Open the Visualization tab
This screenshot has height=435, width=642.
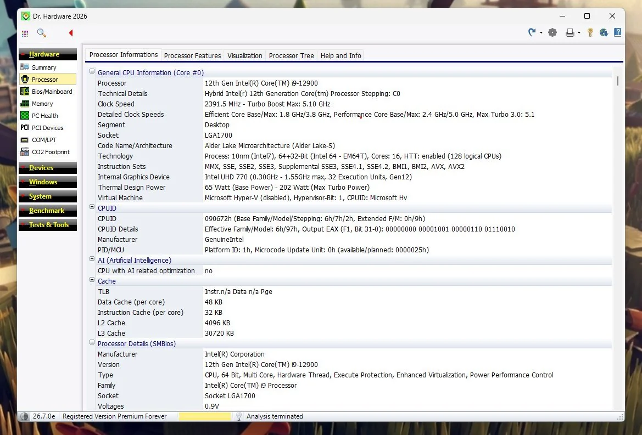tap(245, 55)
